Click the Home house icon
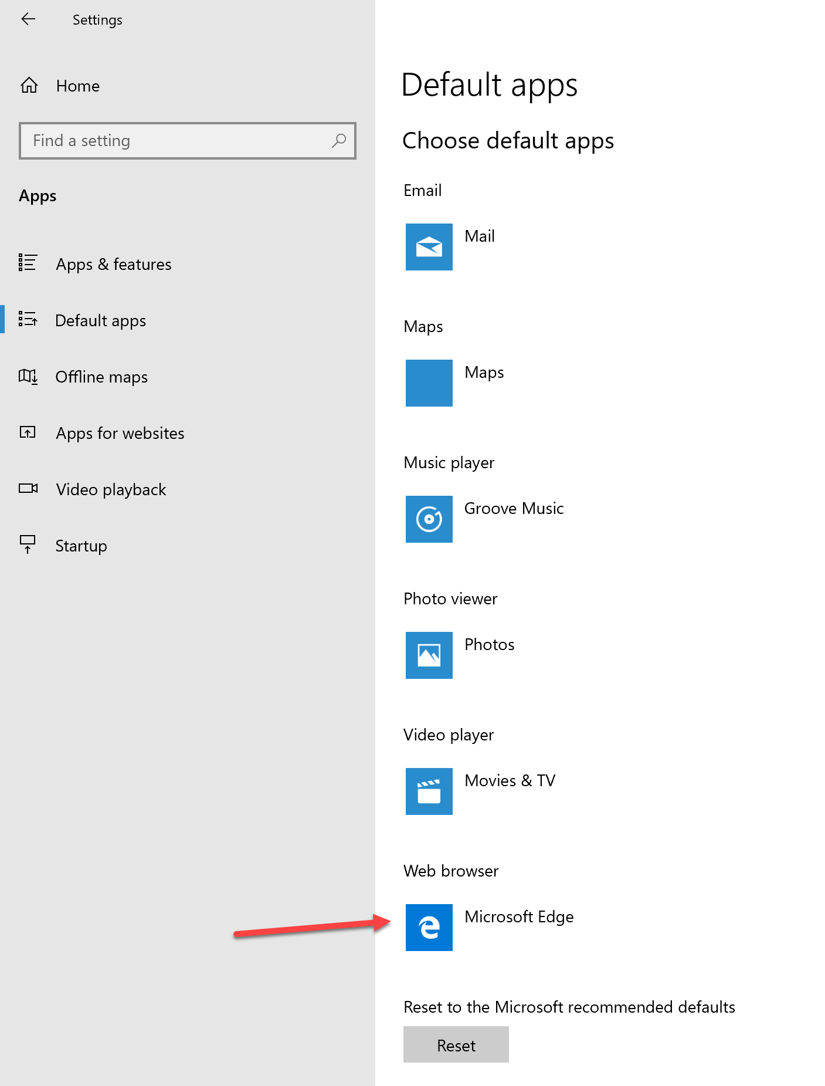Screen dimensions: 825x1086 click(29, 86)
